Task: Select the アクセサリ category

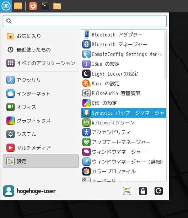Action: click(41, 80)
